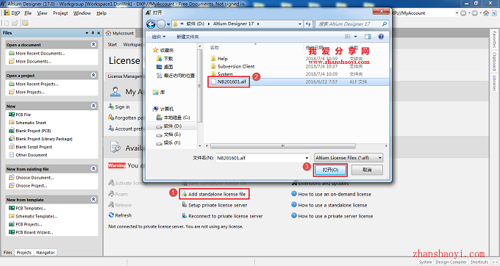Open the File menu
Viewport: 500px width, 266px height.
28,13
